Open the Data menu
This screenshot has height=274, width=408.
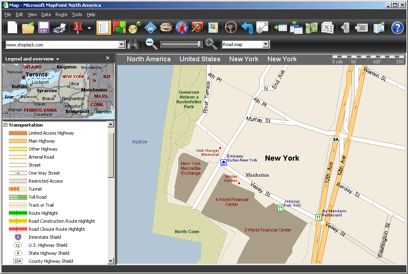(x=46, y=14)
